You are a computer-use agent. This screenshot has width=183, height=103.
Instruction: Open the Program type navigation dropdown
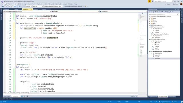(75, 11)
